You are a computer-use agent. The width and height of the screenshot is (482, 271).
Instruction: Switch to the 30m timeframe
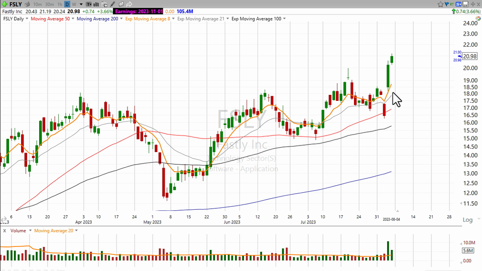tap(50, 4)
